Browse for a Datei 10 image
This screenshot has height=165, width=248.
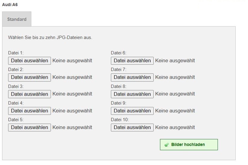(132, 127)
